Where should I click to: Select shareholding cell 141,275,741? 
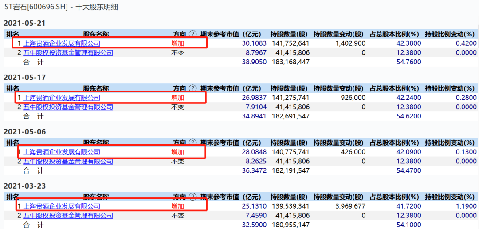click(290, 98)
